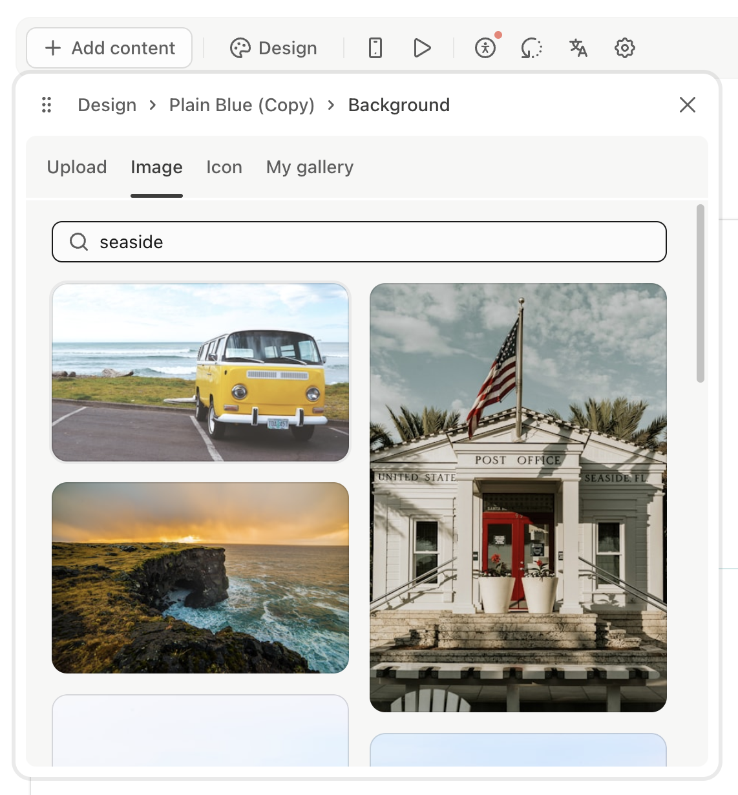738x795 pixels.
Task: Open the settings gear icon
Action: pos(624,48)
